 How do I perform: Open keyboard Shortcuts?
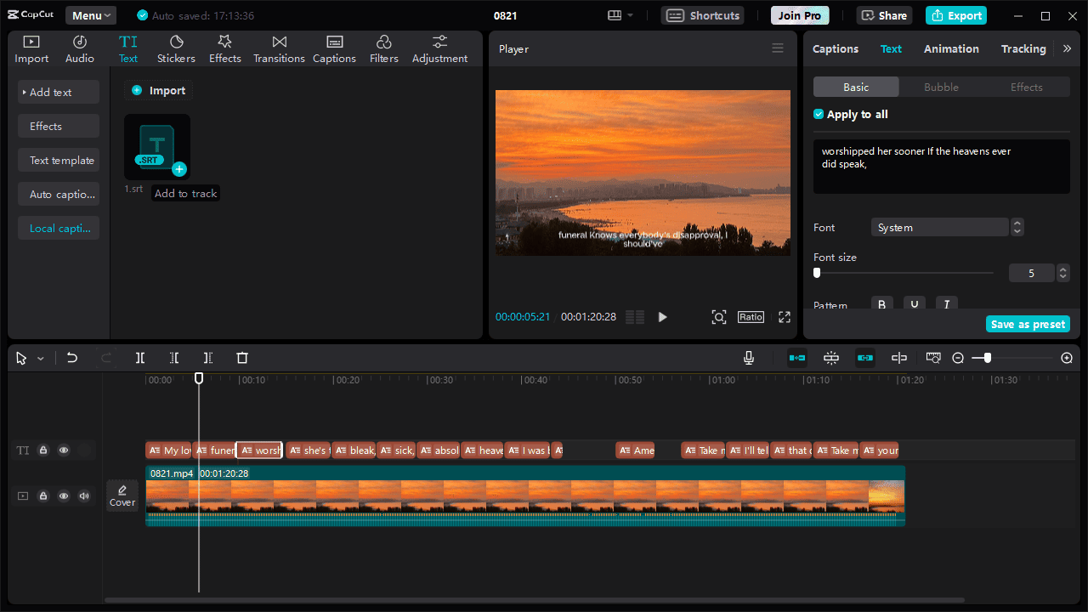tap(702, 15)
